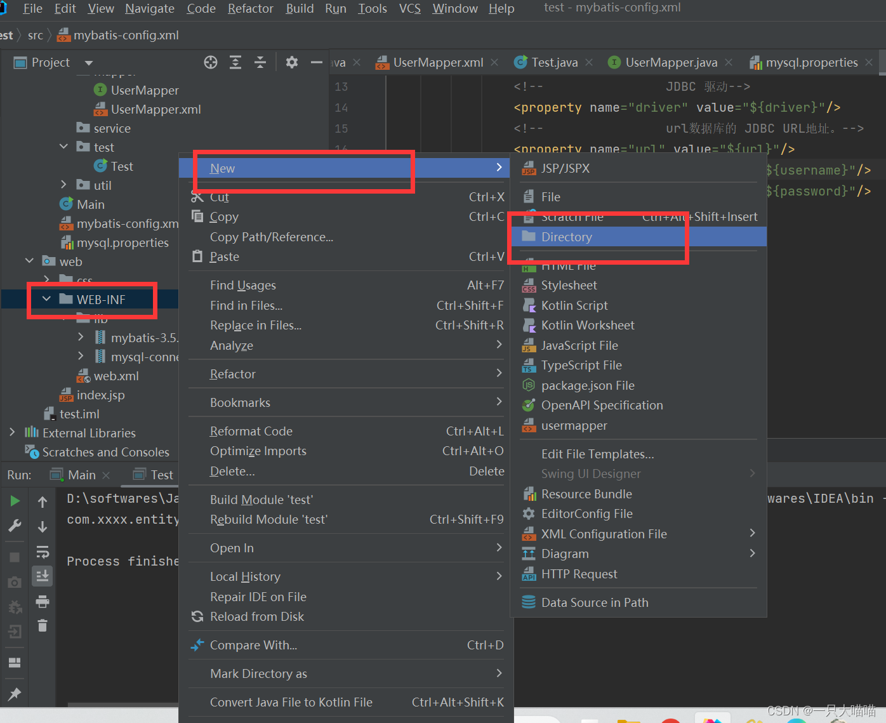
Task: Open XML Configuration File submenu
Action: pos(638,534)
